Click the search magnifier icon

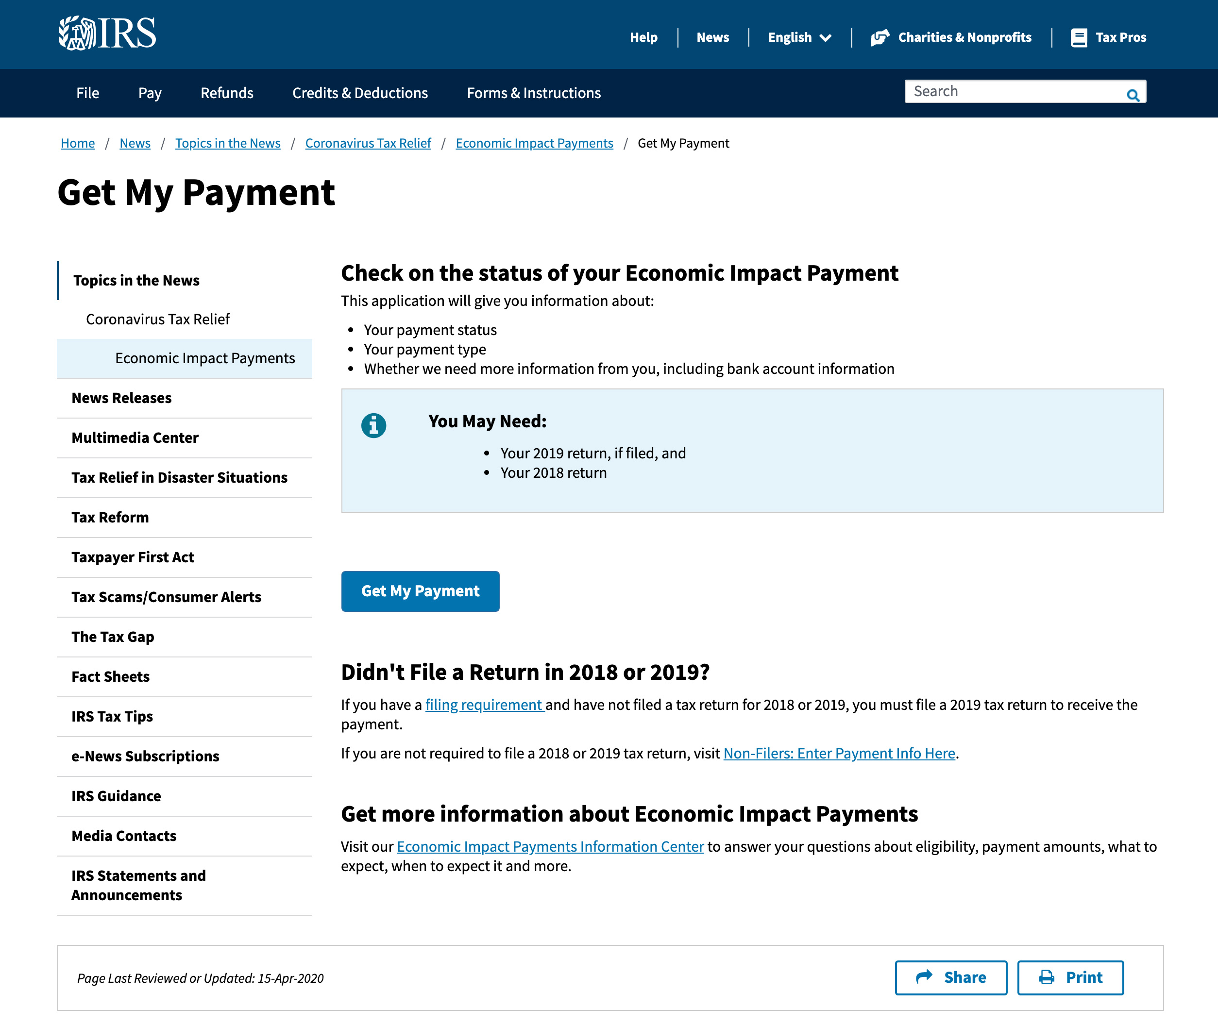coord(1133,95)
